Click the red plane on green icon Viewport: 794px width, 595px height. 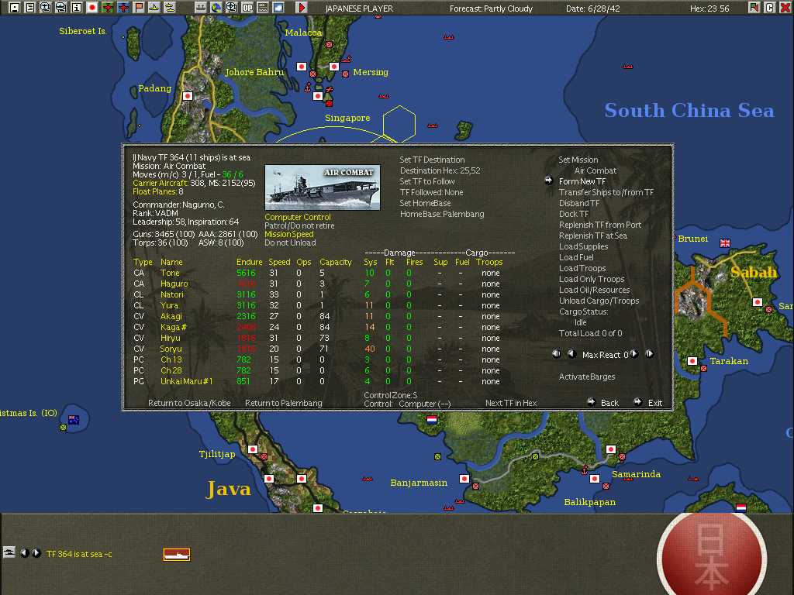(107, 7)
